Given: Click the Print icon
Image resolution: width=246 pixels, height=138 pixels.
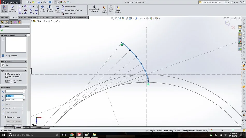Looking at the screenshot, I should (x=44, y=2).
